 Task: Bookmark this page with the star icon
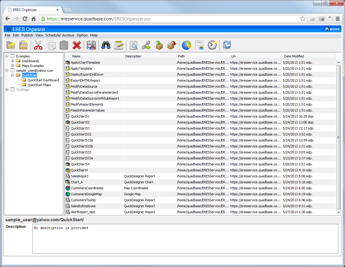(303, 19)
